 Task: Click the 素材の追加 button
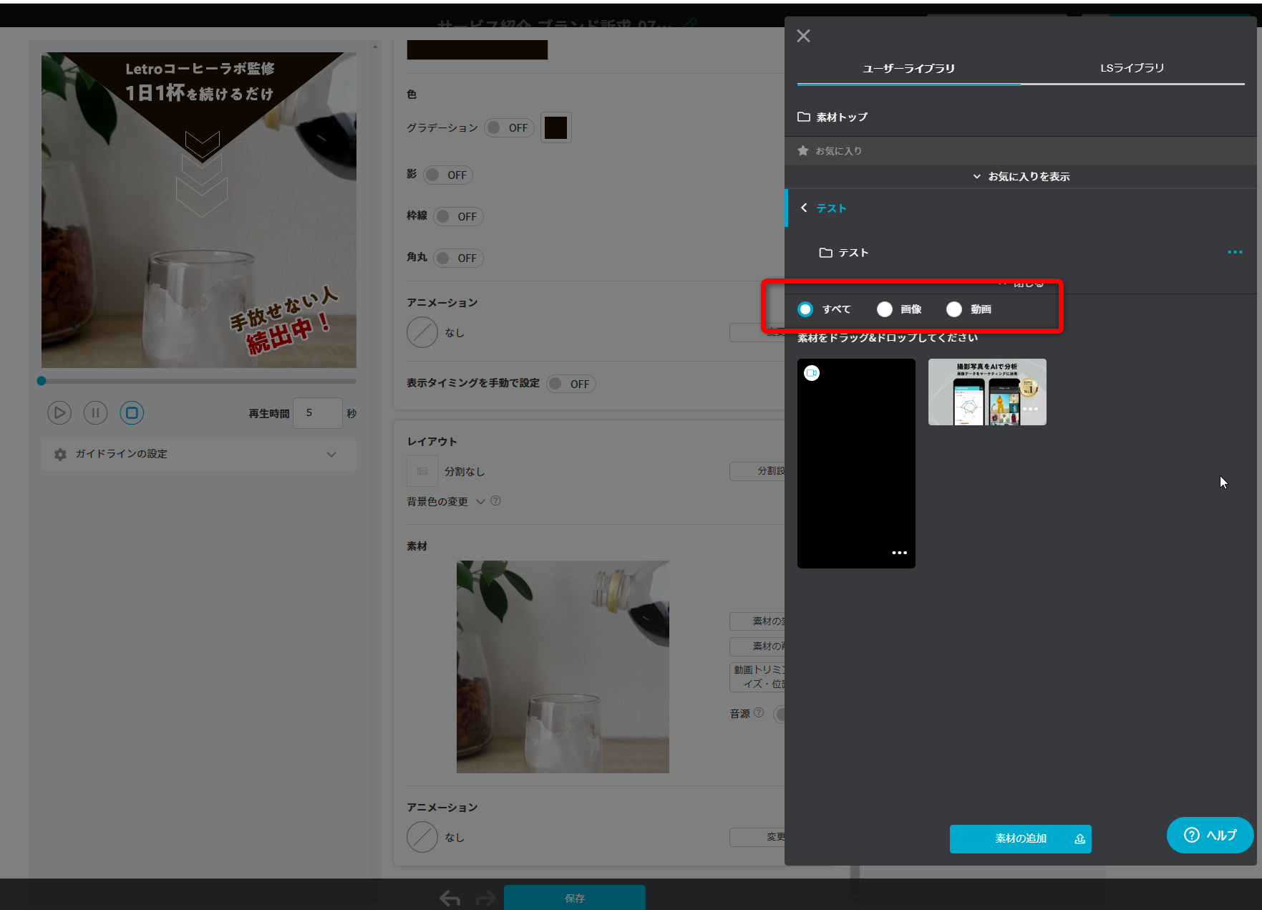click(x=1020, y=838)
